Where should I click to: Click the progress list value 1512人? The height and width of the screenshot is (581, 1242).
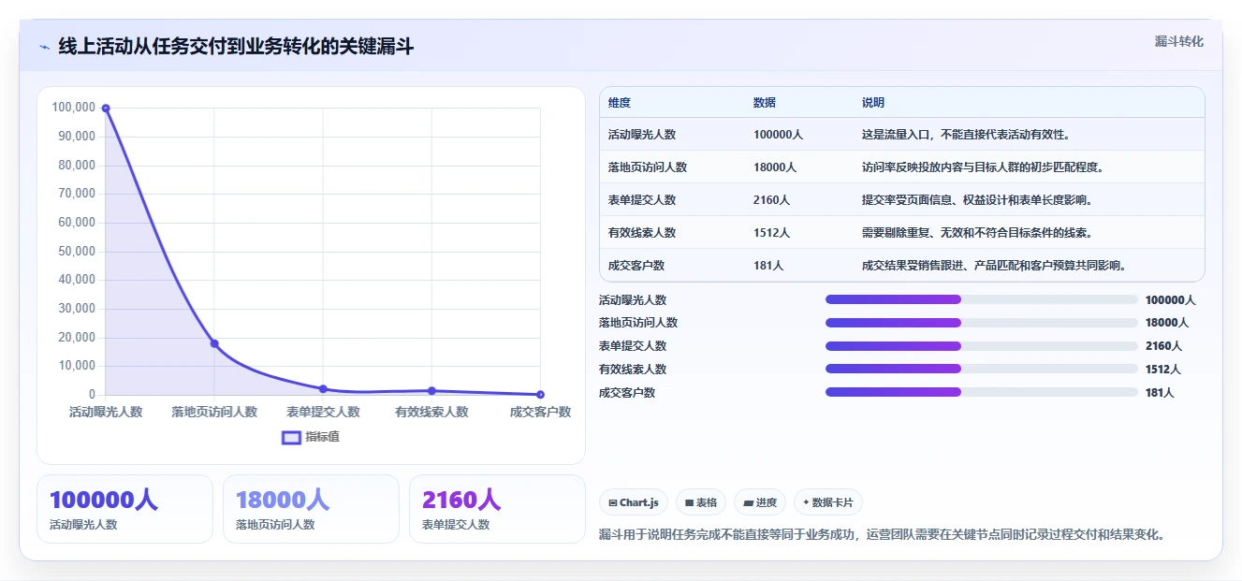pyautogui.click(x=1163, y=370)
